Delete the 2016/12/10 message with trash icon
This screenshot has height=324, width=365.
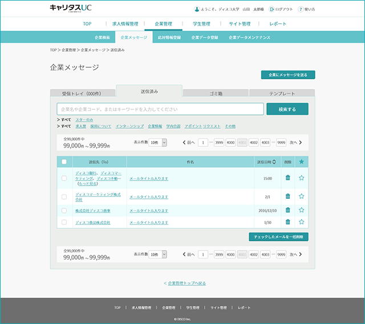point(287,210)
